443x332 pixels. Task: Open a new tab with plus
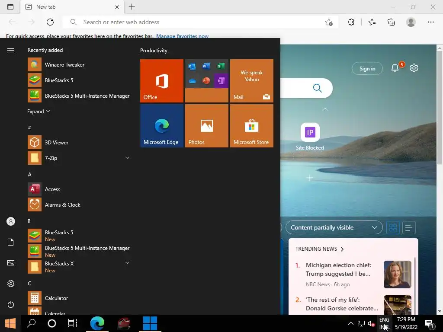click(x=132, y=7)
